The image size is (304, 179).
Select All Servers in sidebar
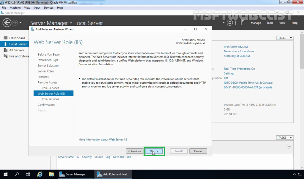coord(14,50)
